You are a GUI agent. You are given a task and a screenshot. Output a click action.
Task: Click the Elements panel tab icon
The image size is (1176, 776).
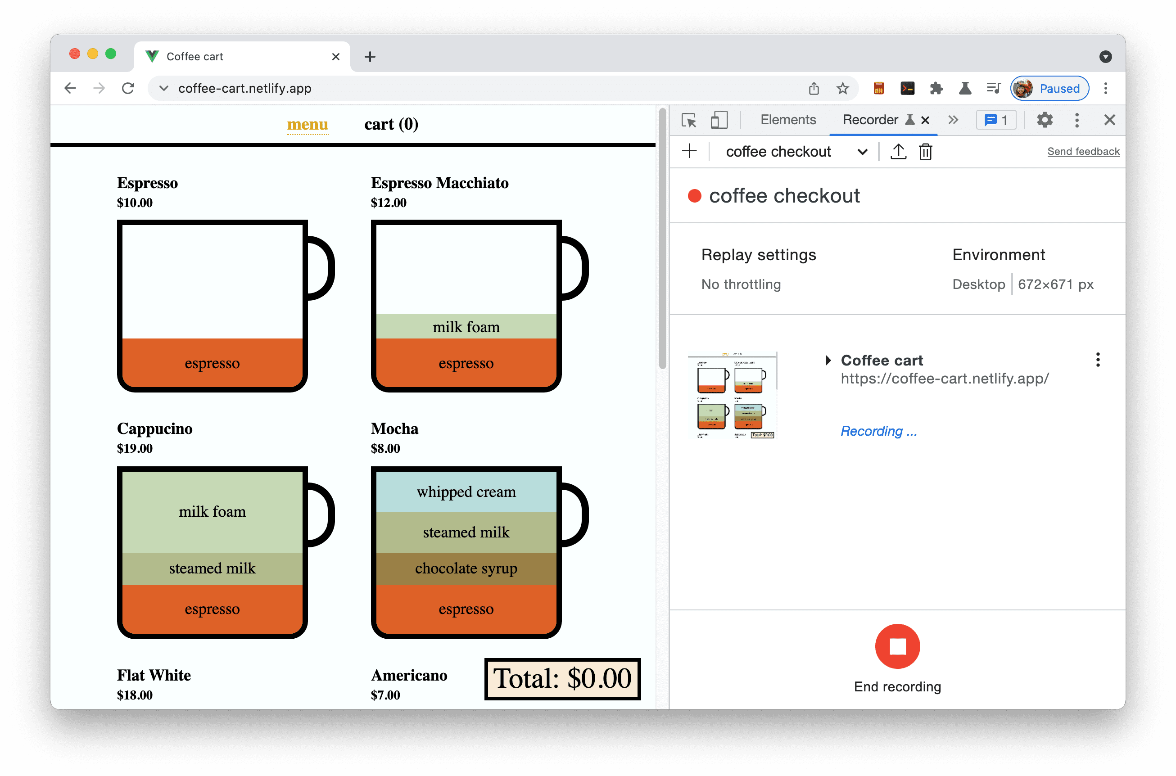coord(789,120)
